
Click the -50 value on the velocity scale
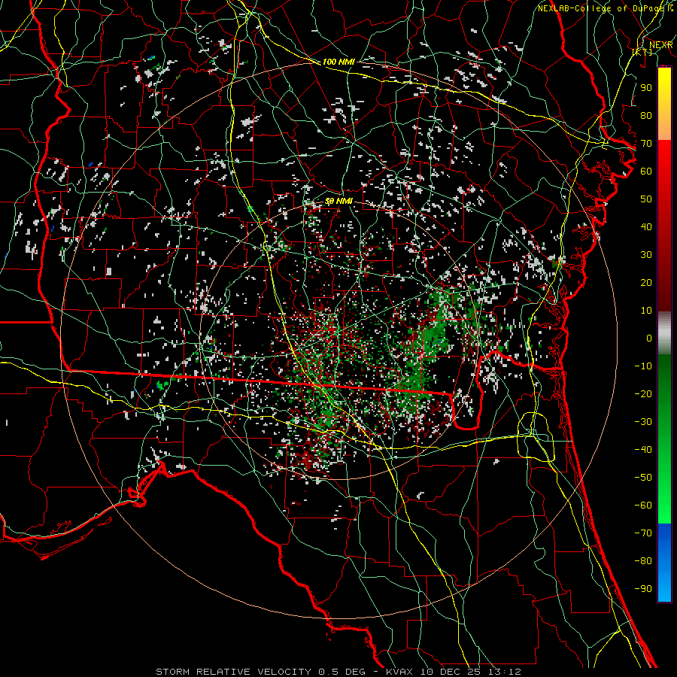tap(643, 478)
